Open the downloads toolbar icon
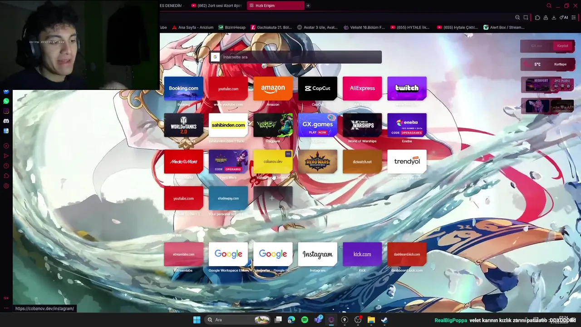Viewport: 581px width, 327px height. pos(554,17)
